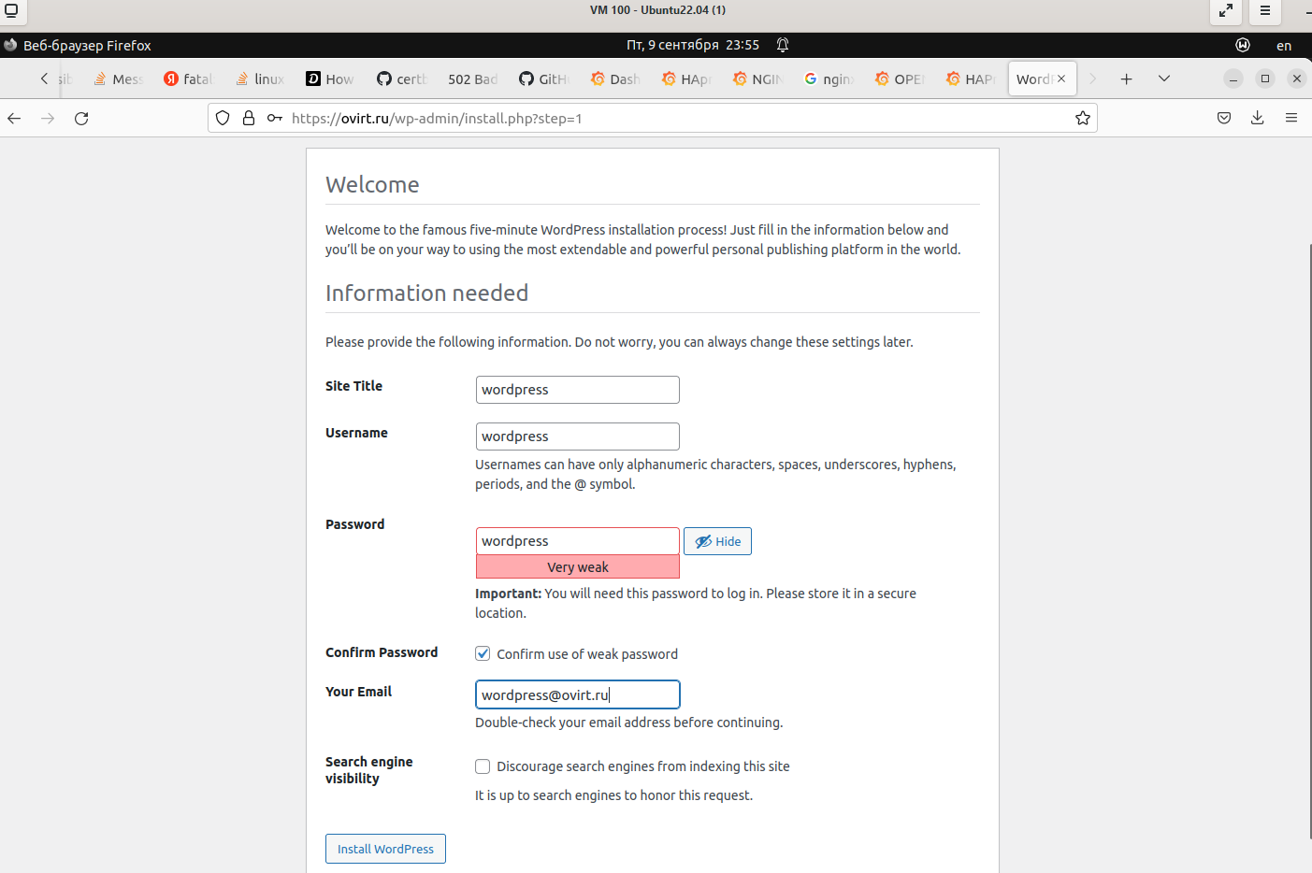Click the browser forward arrow
Image resolution: width=1312 pixels, height=873 pixels.
pyautogui.click(x=48, y=119)
